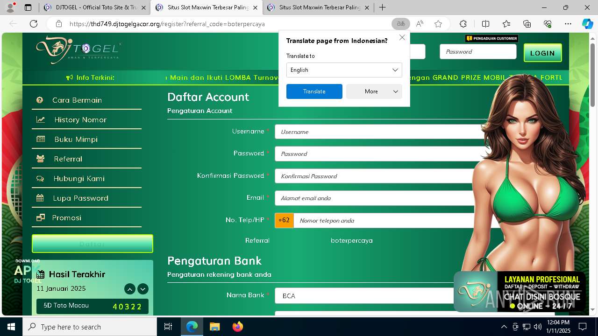Click the Windows taskbar search box

(x=90, y=327)
